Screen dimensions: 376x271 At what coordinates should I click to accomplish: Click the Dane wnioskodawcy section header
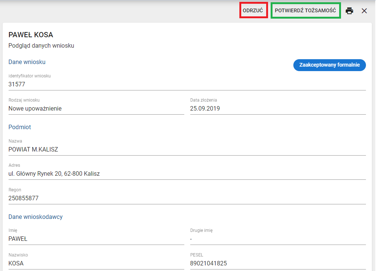click(35, 217)
